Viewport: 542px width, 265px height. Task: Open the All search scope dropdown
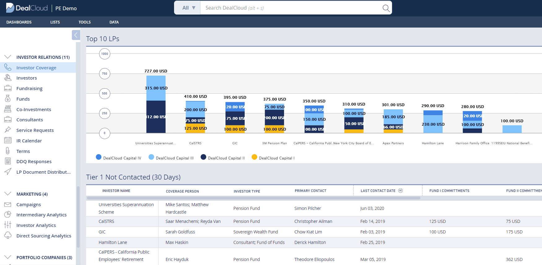click(188, 8)
